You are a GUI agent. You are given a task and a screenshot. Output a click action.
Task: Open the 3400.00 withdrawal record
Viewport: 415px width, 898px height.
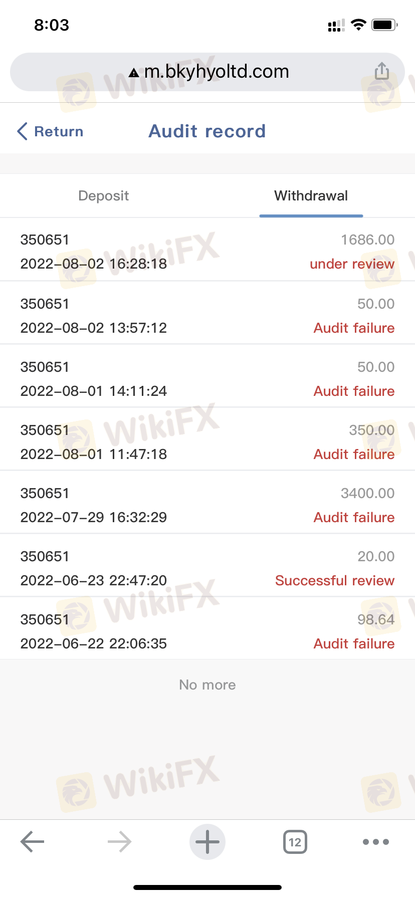point(207,505)
